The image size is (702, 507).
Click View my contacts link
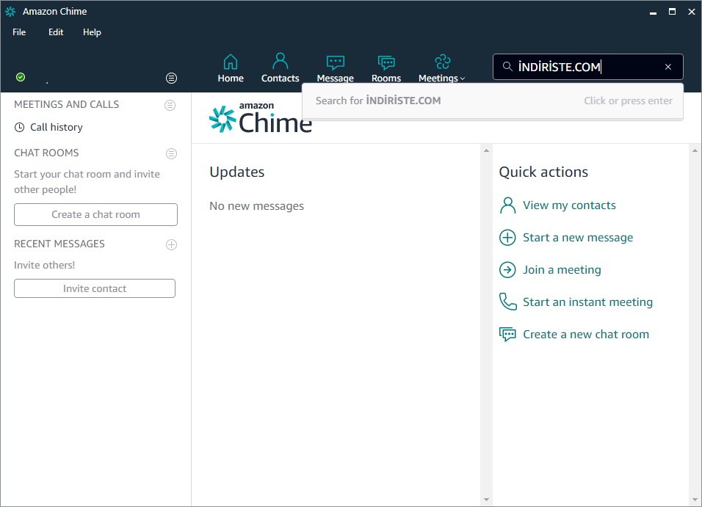[570, 205]
